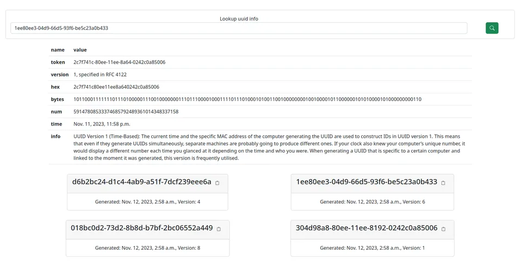Click the 'Generated ... Version: 6' caption

tap(372, 201)
